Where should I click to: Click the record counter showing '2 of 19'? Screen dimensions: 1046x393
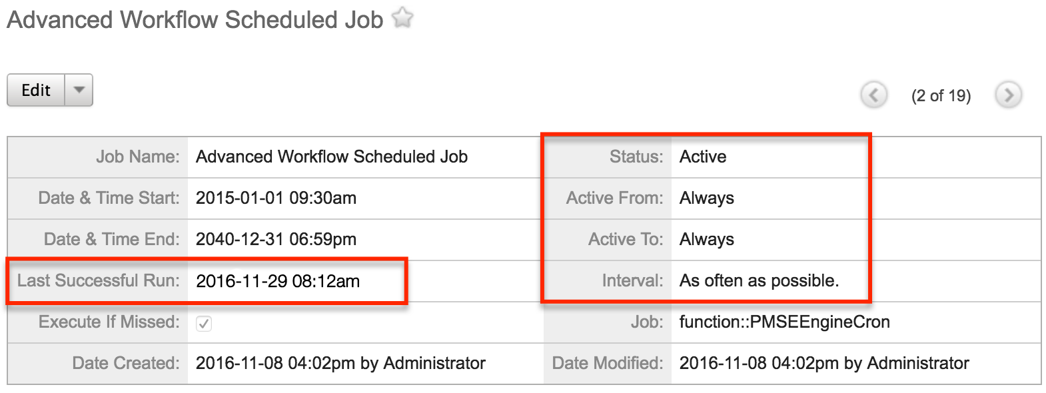[941, 95]
